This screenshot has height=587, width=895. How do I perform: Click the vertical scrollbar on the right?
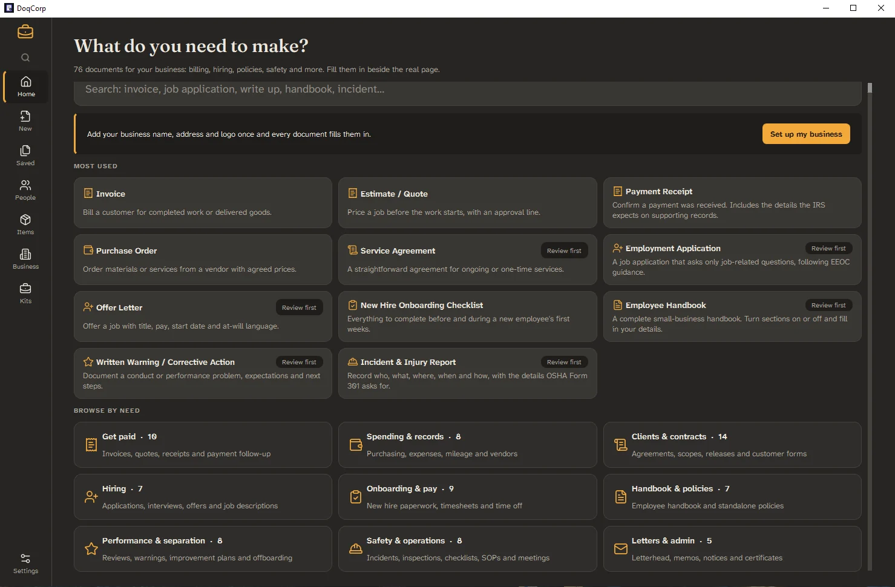click(870, 327)
